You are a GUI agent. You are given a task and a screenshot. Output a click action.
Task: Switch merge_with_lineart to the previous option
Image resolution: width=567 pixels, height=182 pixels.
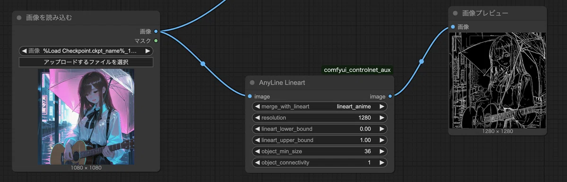[x=258, y=106]
